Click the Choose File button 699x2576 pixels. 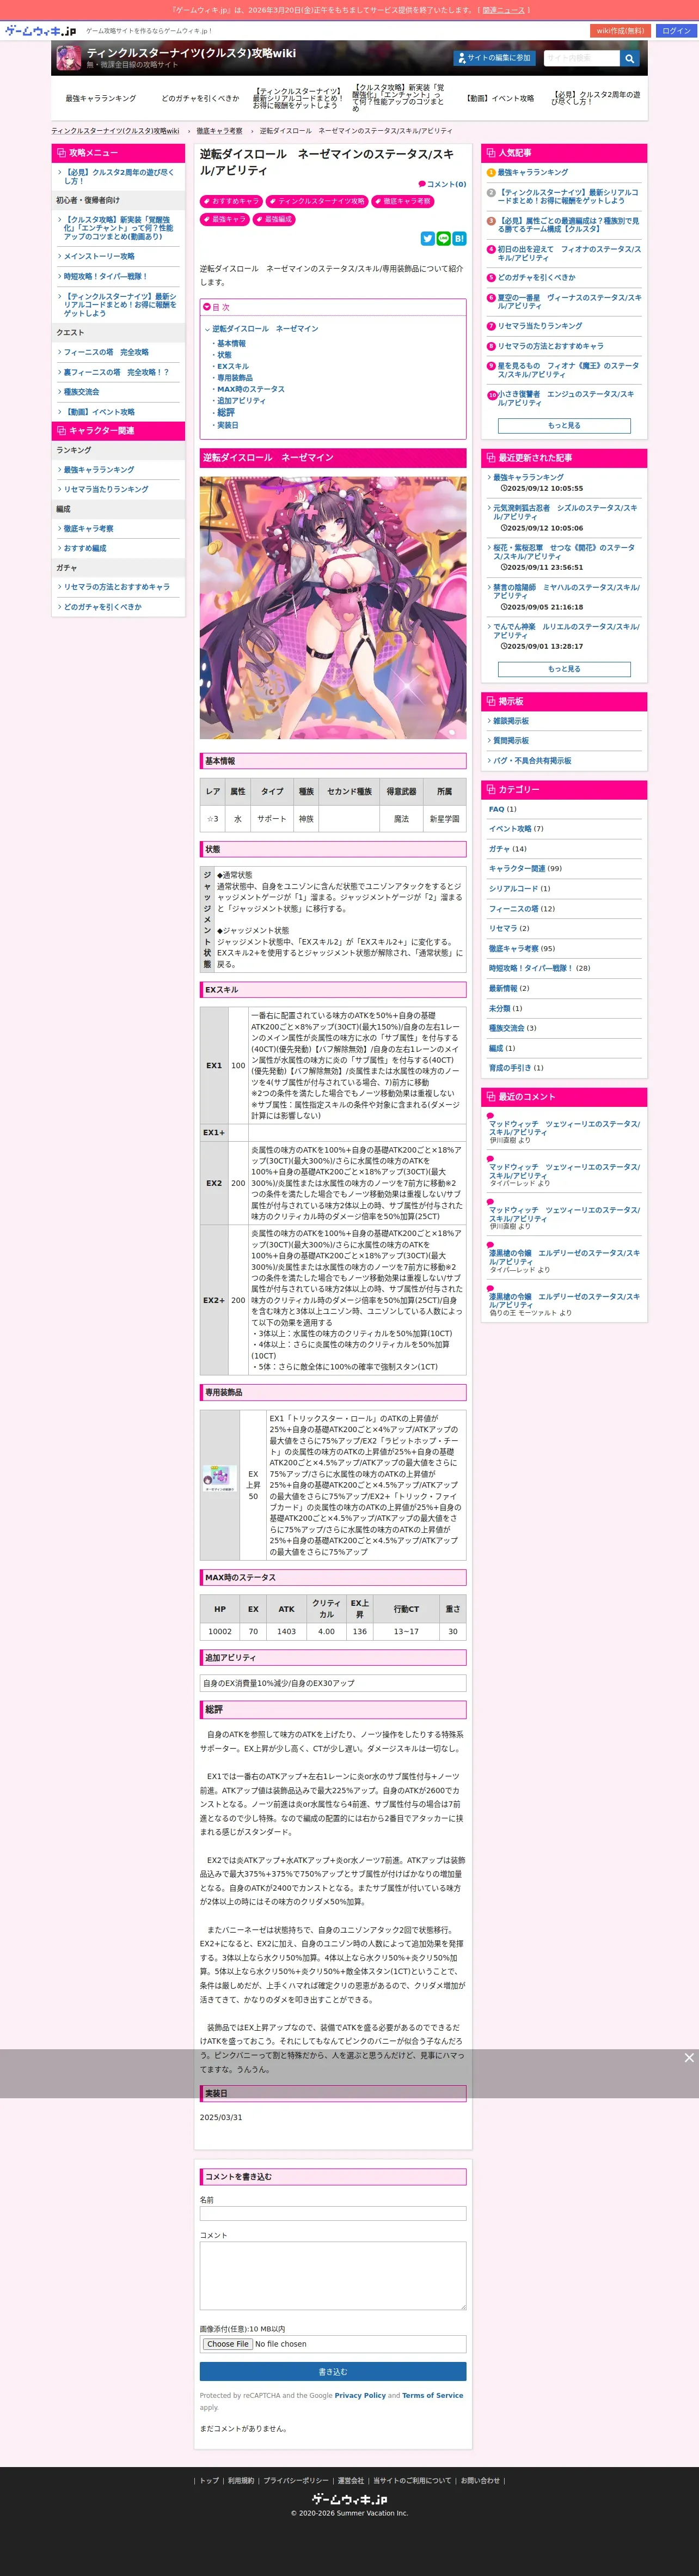227,2344
